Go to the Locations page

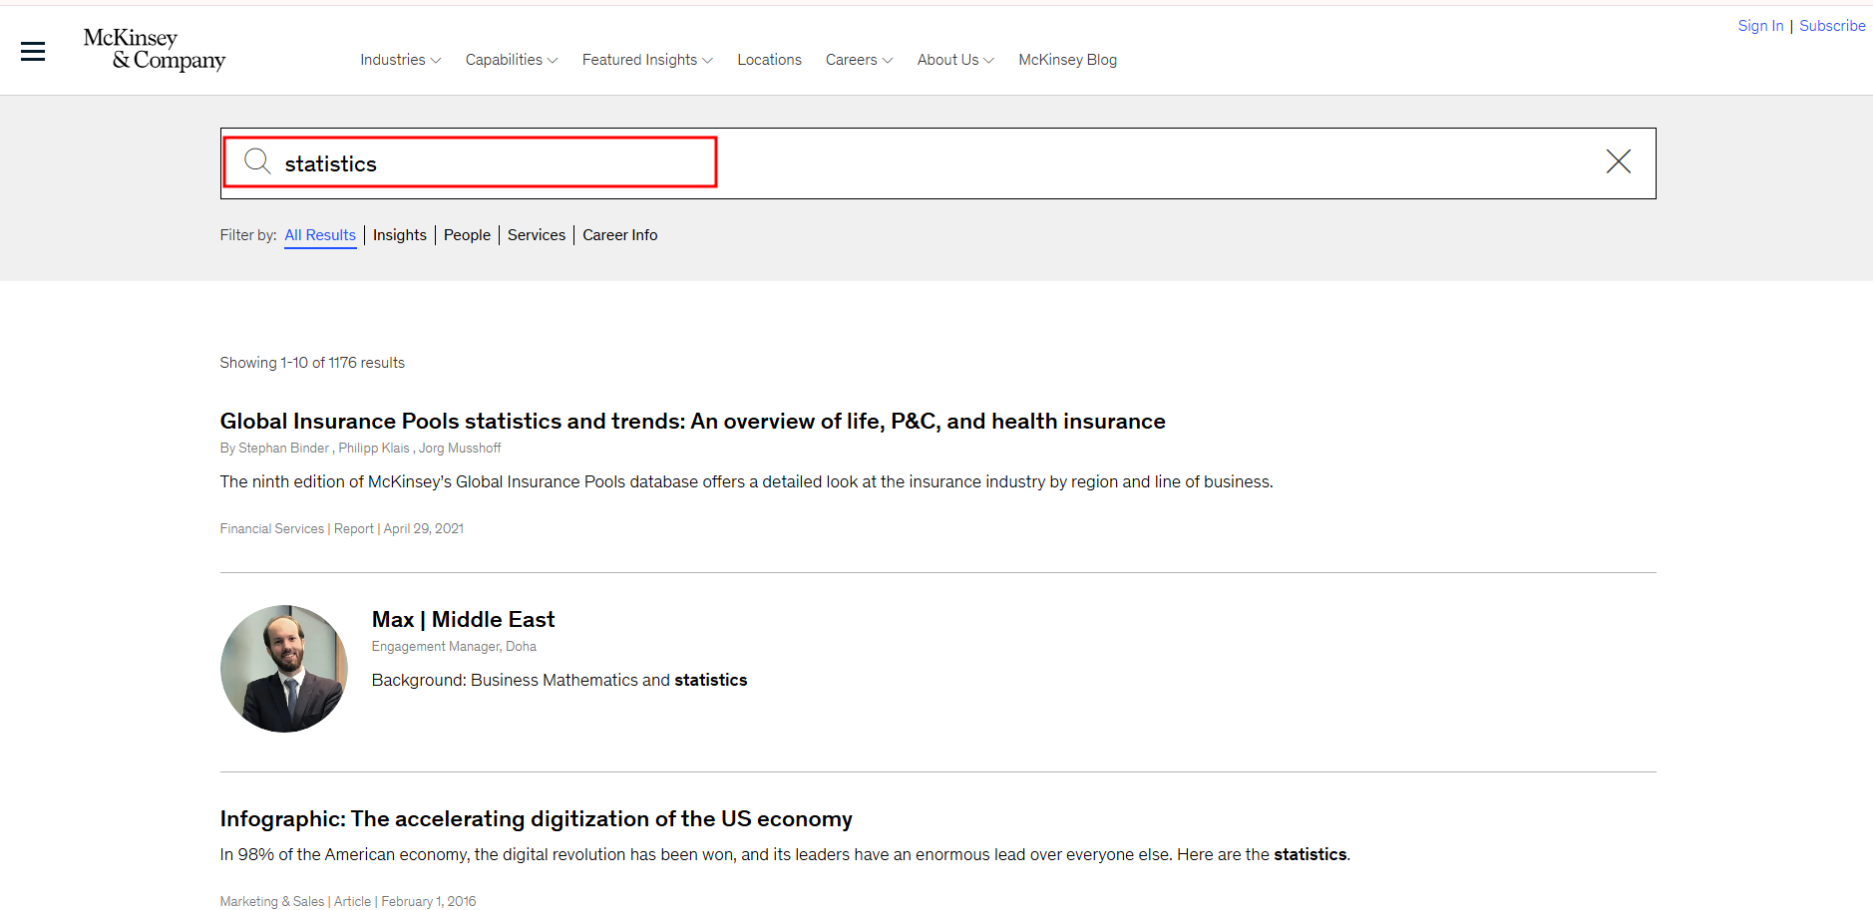point(769,60)
